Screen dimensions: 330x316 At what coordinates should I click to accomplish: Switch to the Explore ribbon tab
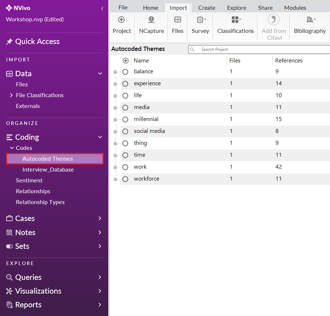237,8
